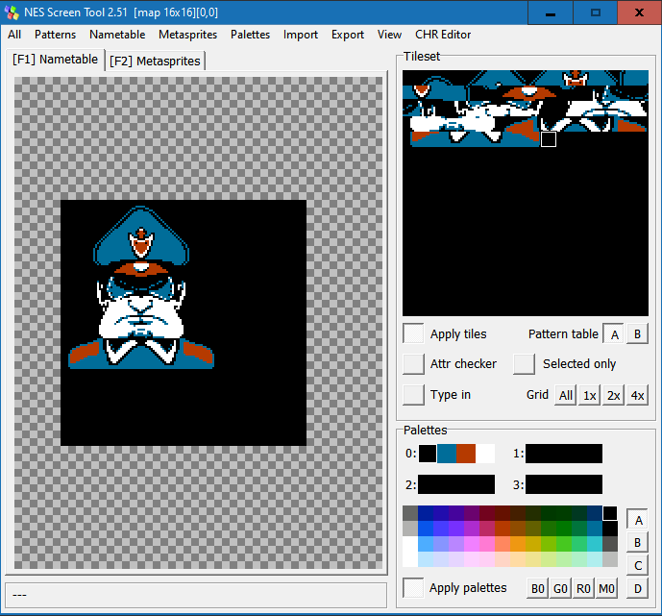Select palette 1 swatch row
Screen dimensions: 662x616
(x=564, y=454)
